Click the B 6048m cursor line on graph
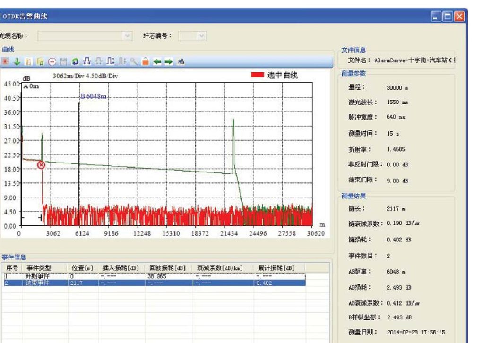Viewport: 484px width, 343px height. [x=79, y=163]
